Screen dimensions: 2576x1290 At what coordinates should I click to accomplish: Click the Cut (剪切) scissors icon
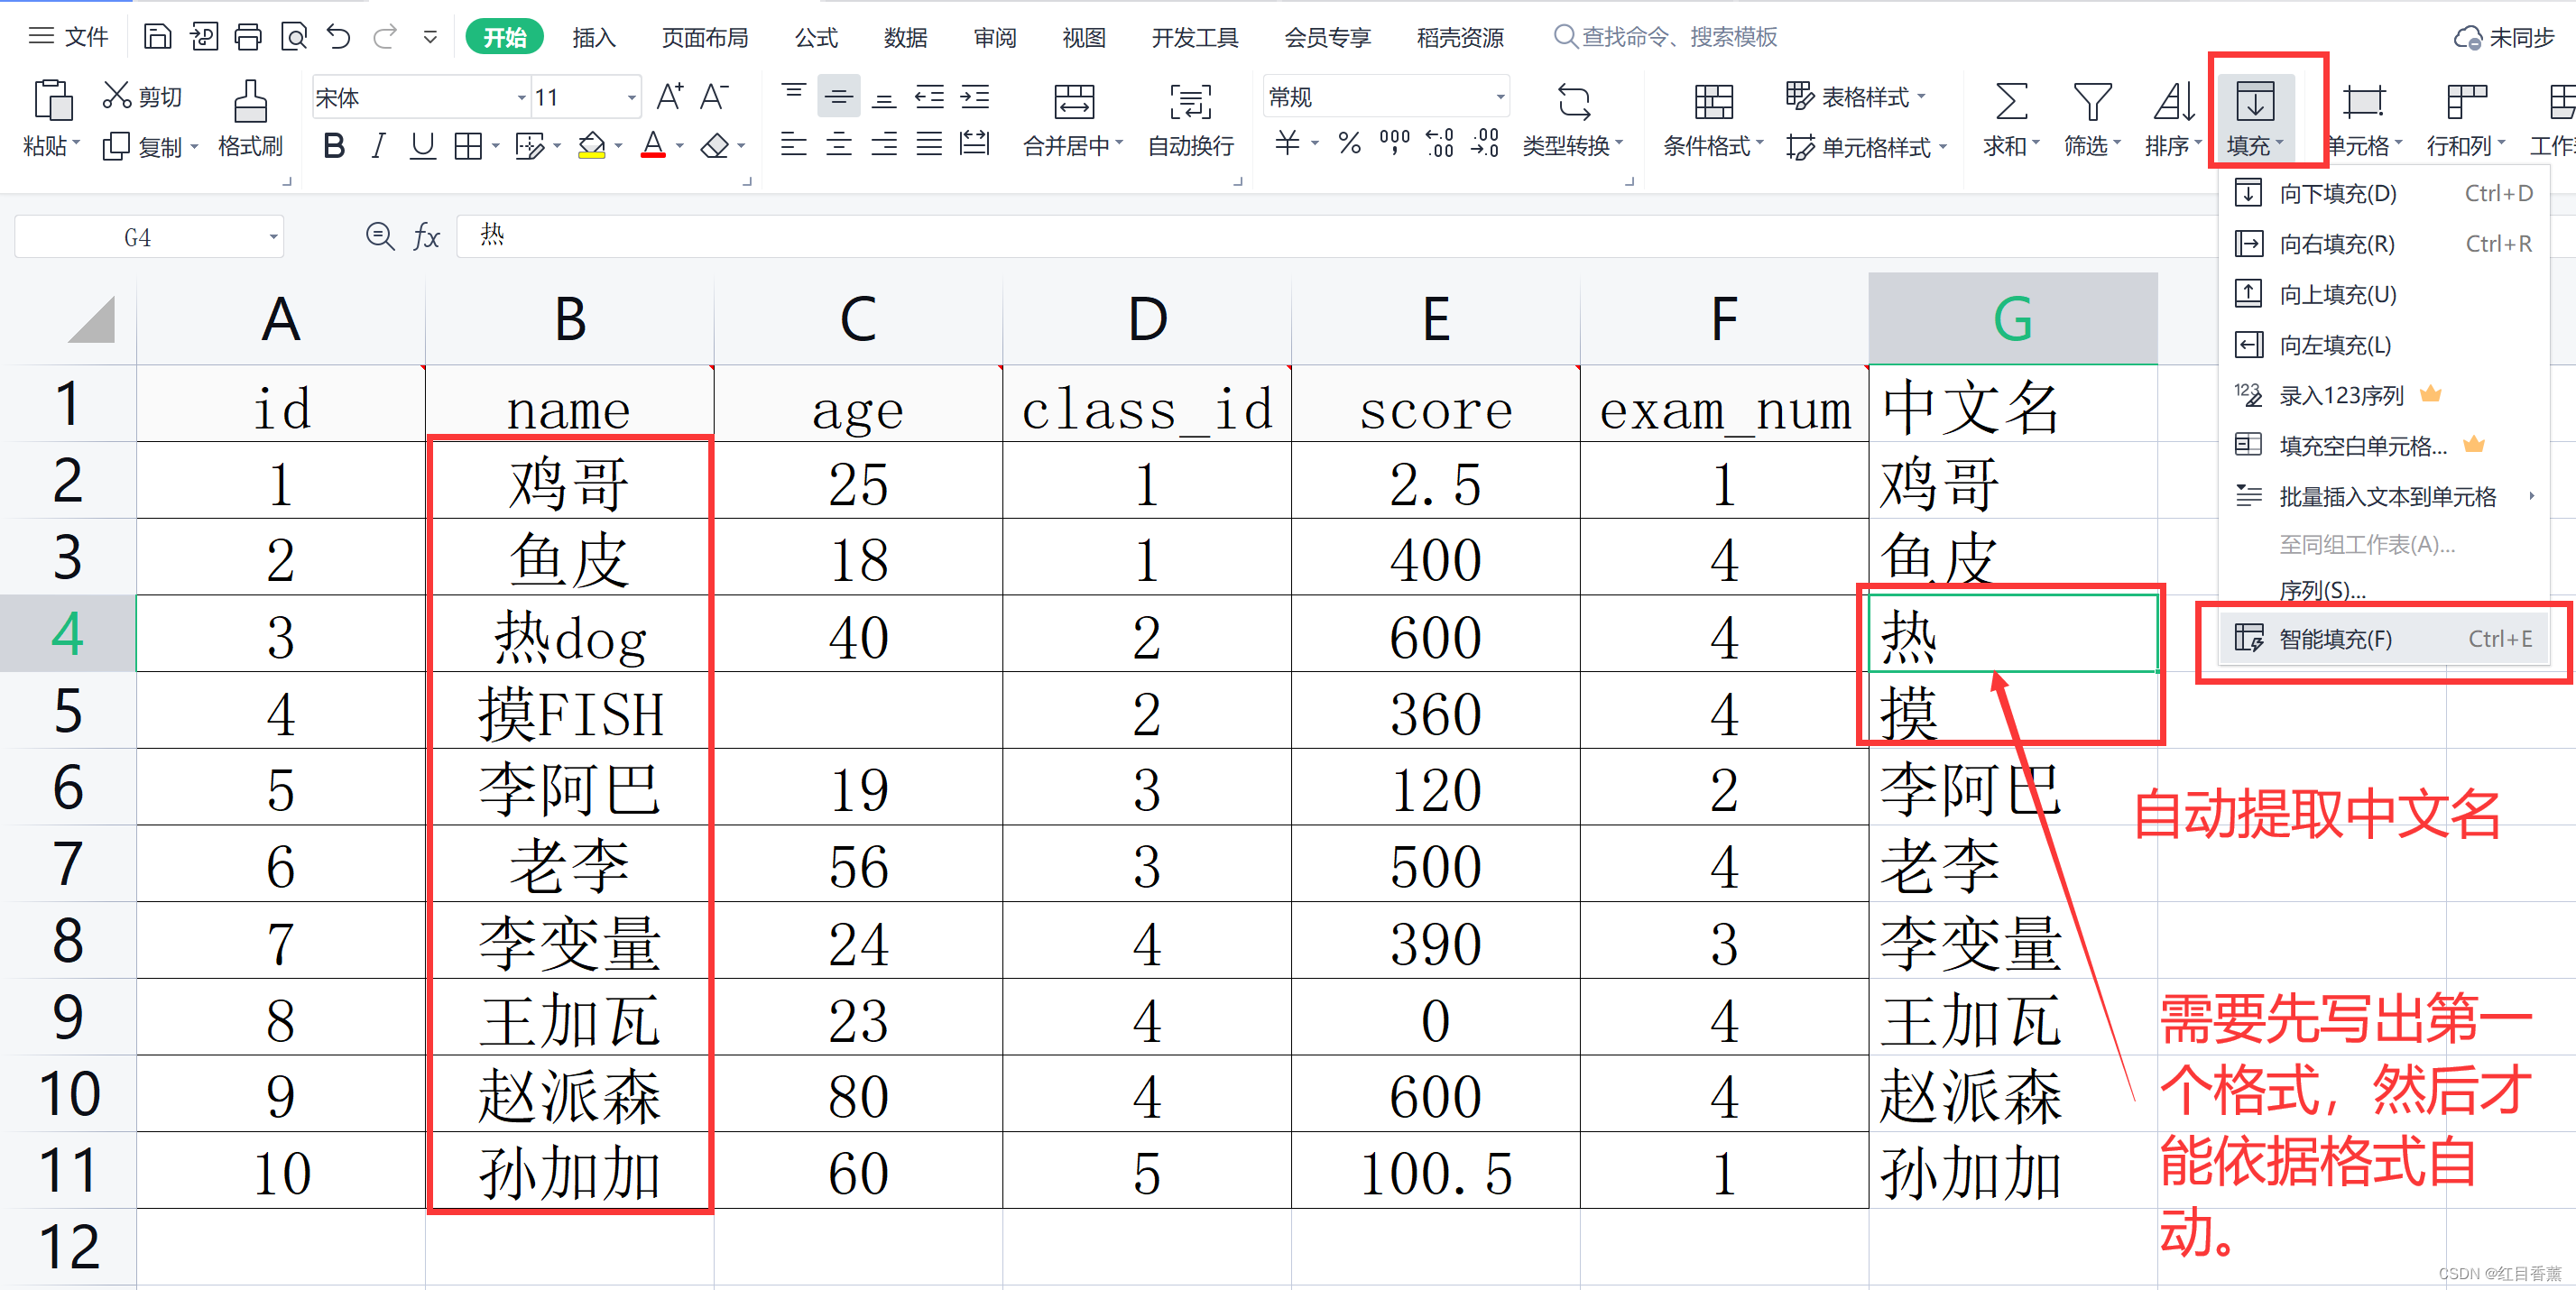point(117,96)
